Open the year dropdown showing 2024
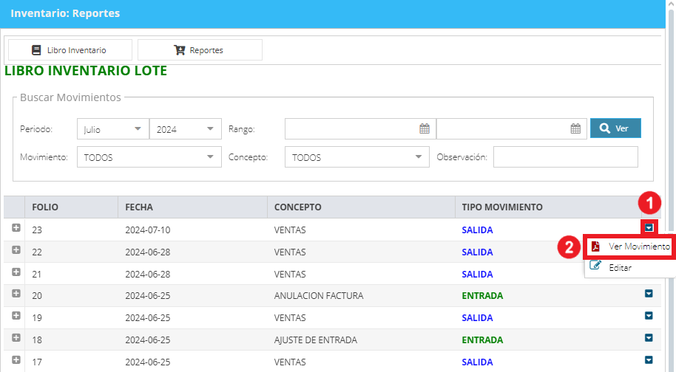 click(186, 129)
